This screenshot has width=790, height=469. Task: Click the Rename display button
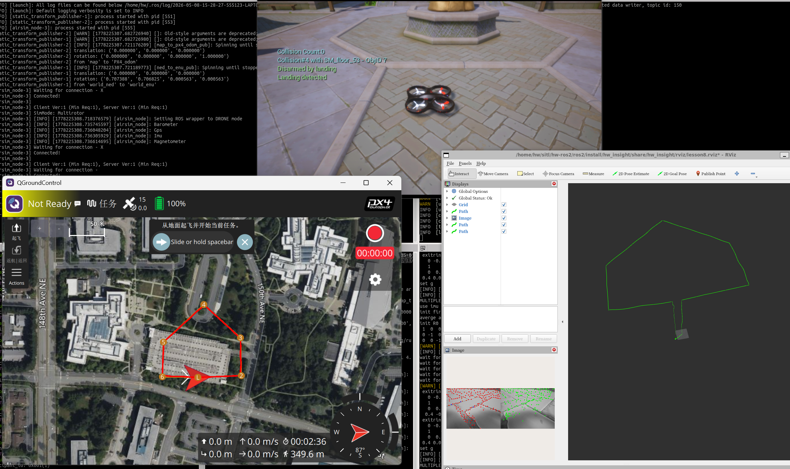click(544, 339)
